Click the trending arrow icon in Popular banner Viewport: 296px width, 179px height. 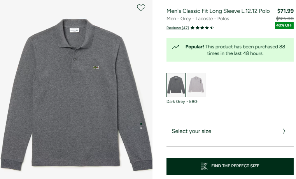(x=175, y=47)
